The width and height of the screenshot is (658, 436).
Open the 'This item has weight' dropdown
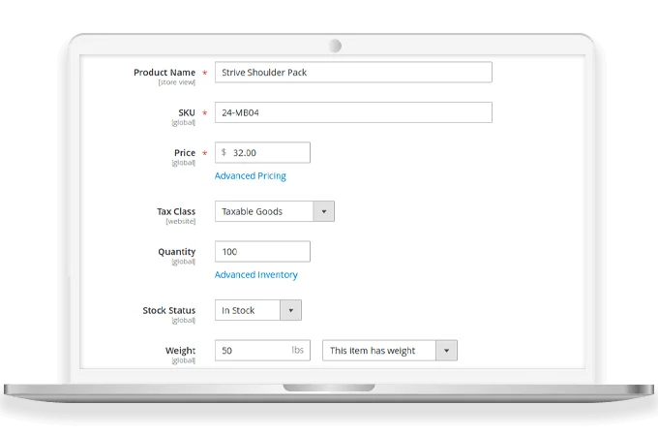pos(390,351)
